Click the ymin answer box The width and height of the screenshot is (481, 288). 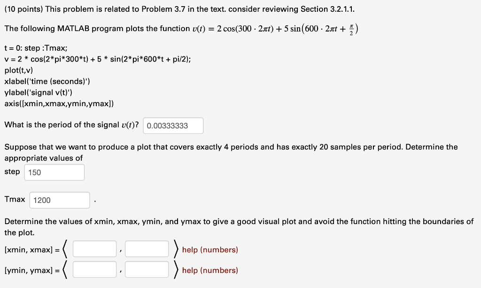click(x=94, y=269)
